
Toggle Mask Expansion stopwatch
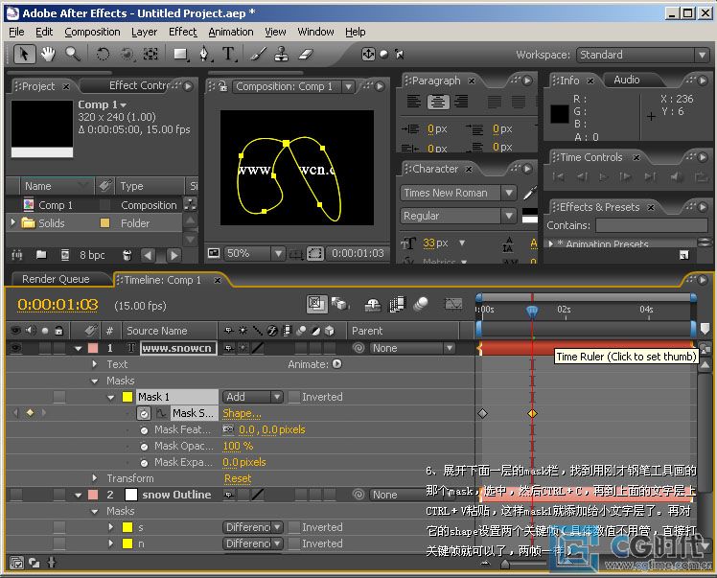point(144,463)
